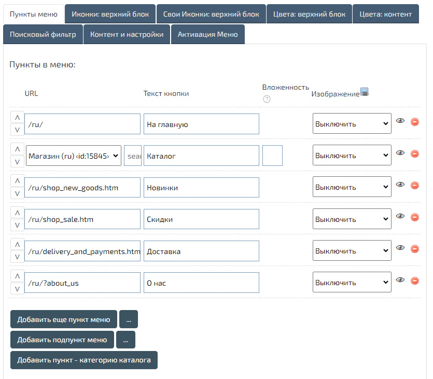Click Добавить пункт - категорию каталога

[83, 360]
